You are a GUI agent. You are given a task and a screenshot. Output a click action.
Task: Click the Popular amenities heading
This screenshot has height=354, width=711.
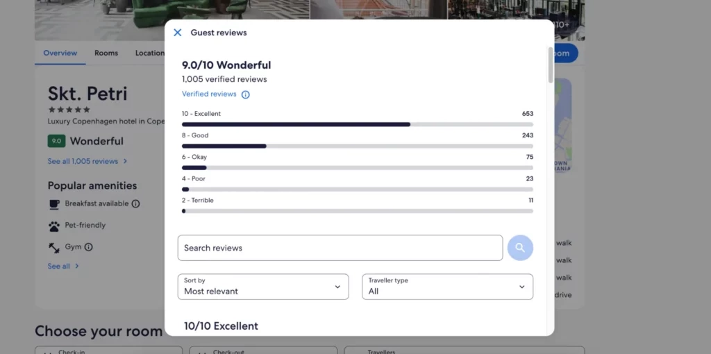pos(92,186)
